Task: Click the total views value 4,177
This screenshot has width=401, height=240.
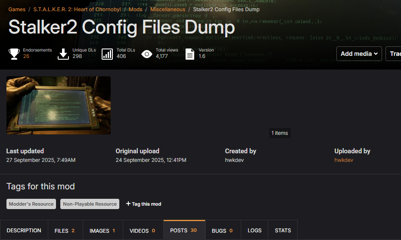Action: coord(162,56)
